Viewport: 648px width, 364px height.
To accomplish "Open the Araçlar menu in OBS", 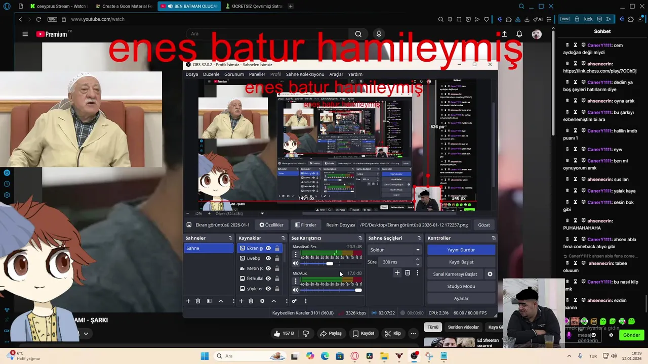I will click(336, 74).
